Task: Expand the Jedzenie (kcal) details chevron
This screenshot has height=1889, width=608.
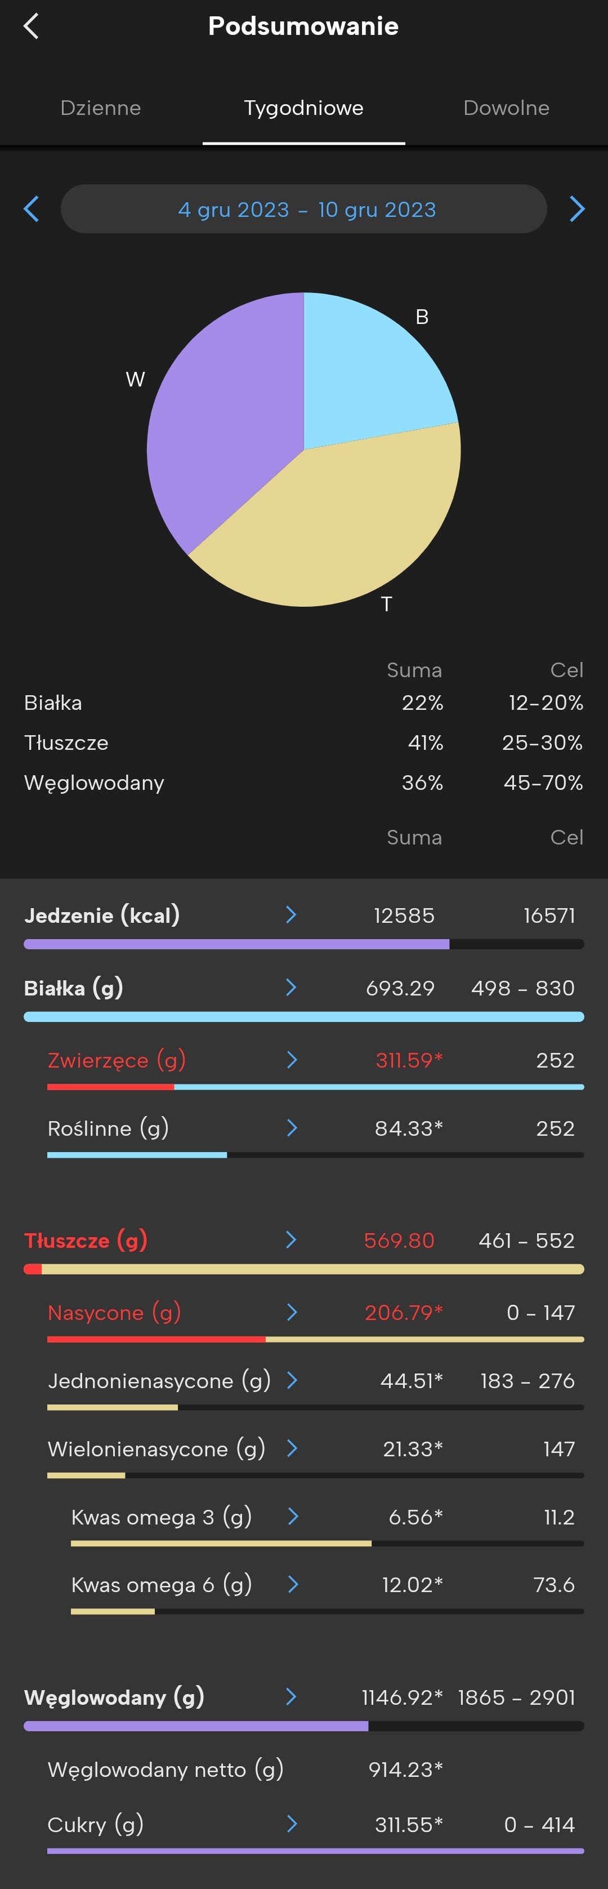Action: tap(291, 914)
